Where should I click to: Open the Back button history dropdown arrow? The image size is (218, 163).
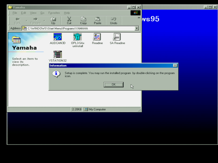pos(26,21)
